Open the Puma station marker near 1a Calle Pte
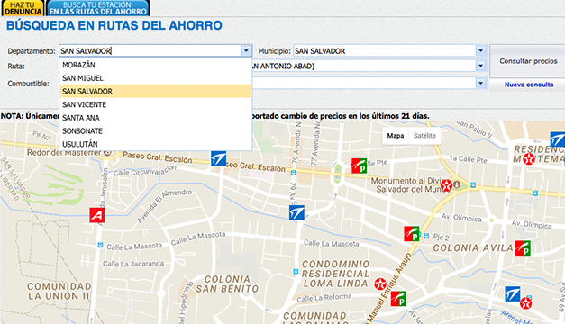Viewport: 565px width, 324px height. [359, 166]
